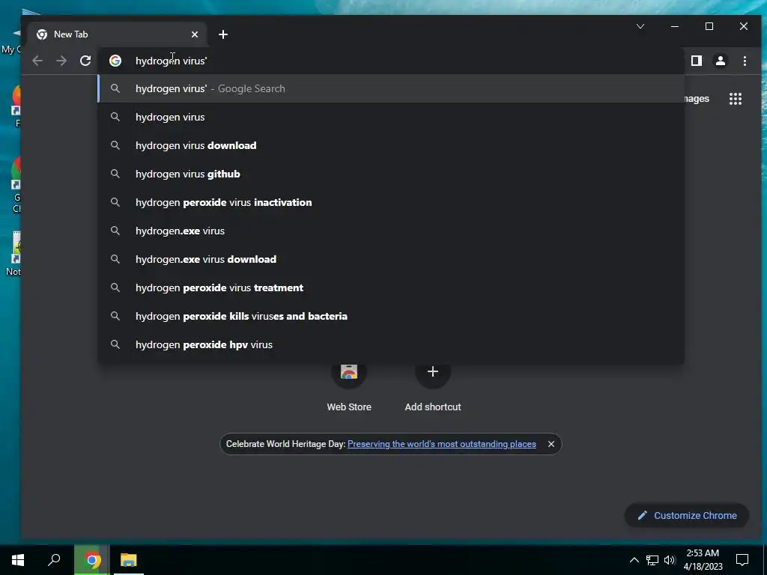Viewport: 767px width, 575px height.
Task: Dismiss the World Heritage Day banner
Action: tap(551, 444)
